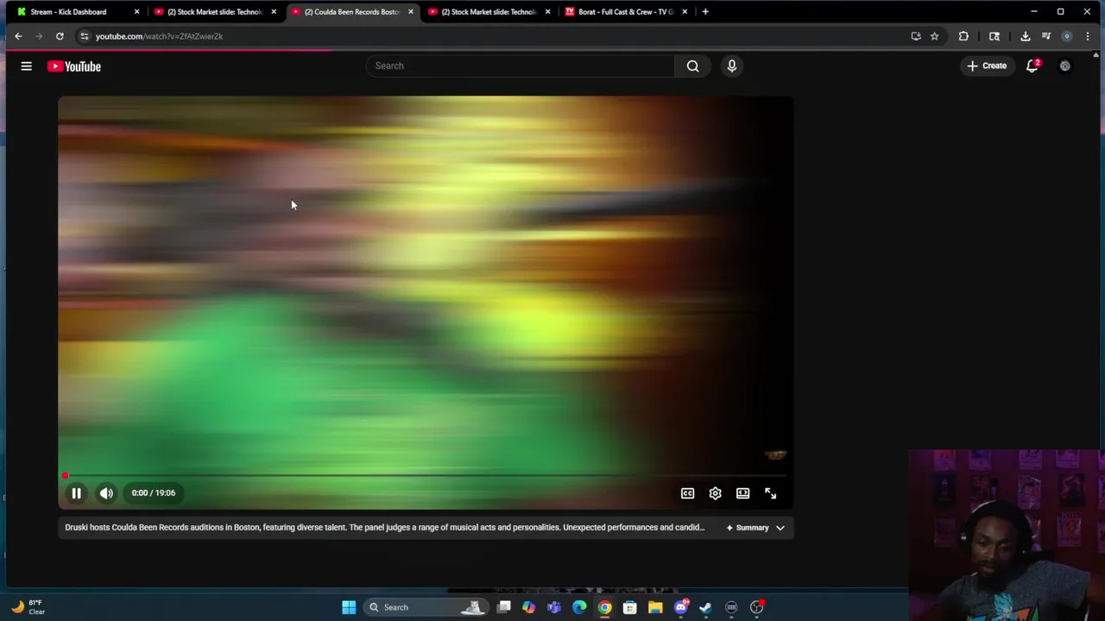Open Task View on taskbar
1105x621 pixels.
504,607
